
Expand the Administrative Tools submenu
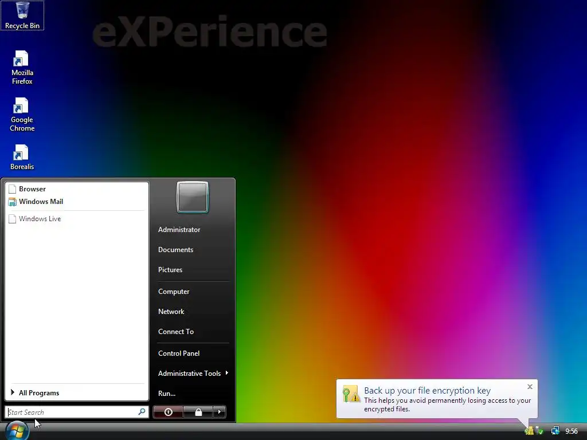click(193, 374)
